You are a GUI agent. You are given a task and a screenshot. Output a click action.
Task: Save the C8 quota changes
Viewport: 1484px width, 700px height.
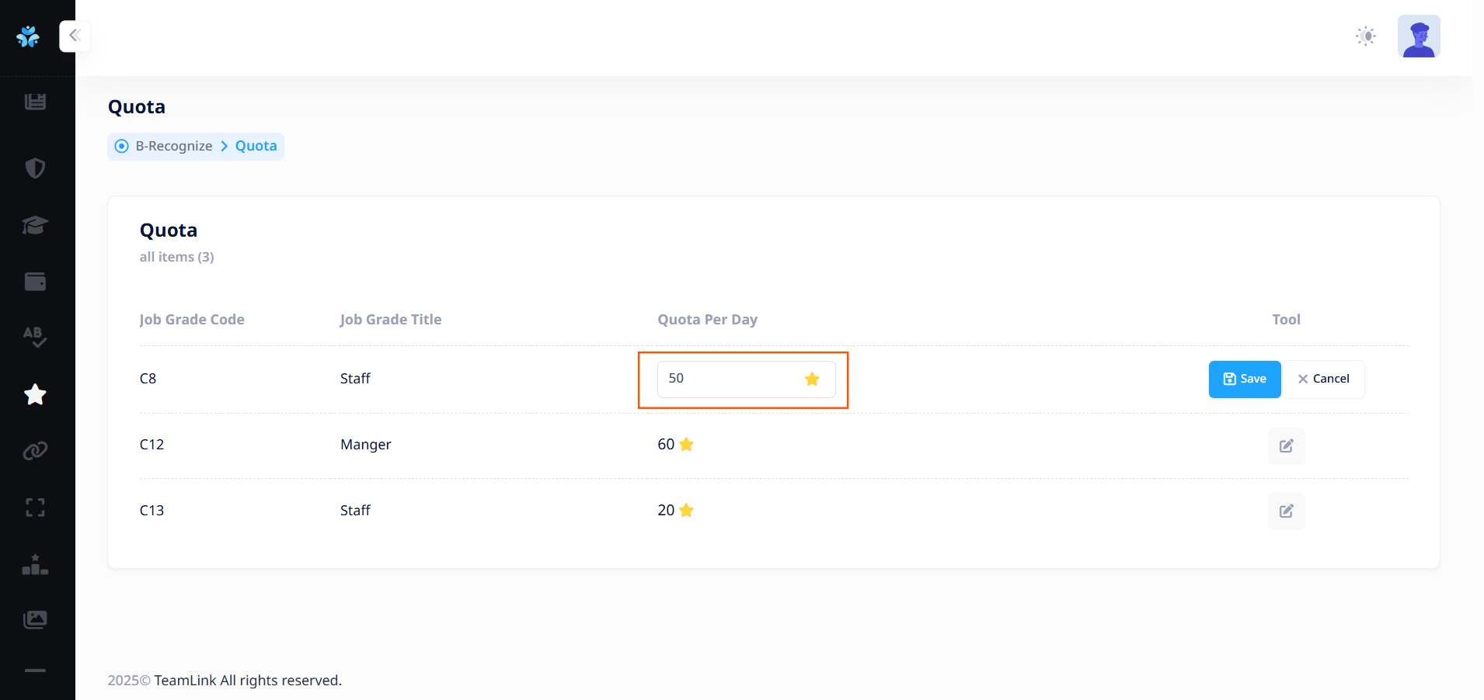coord(1244,379)
